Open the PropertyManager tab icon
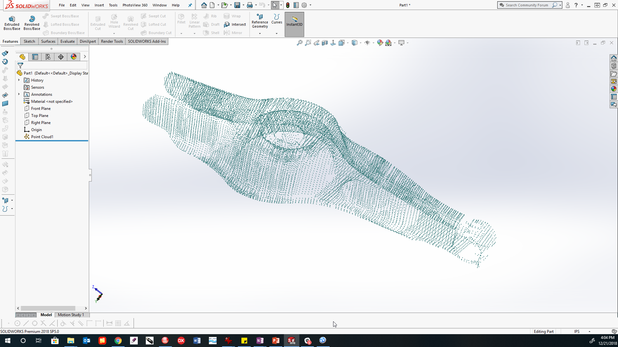 click(x=35, y=57)
